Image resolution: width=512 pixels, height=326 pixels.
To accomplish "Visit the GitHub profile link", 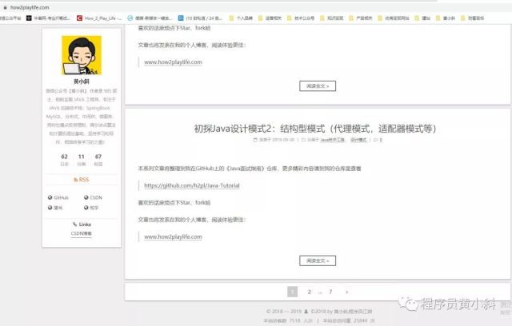I will click(58, 197).
